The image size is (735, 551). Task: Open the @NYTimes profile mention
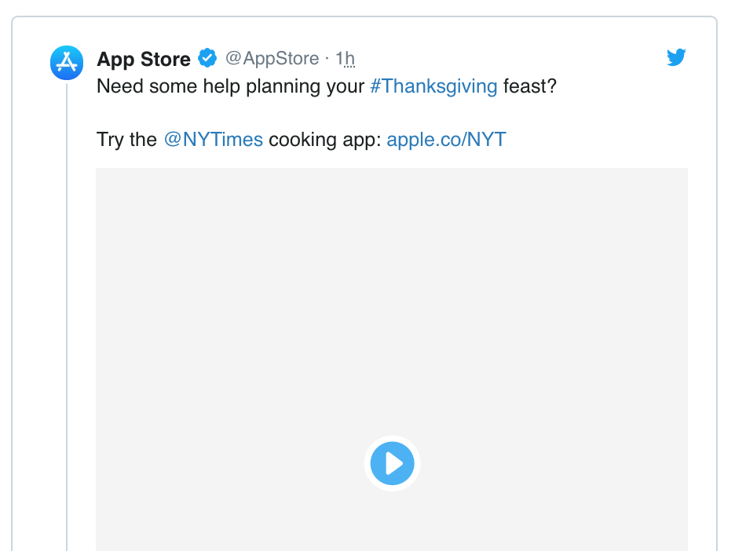coord(214,139)
